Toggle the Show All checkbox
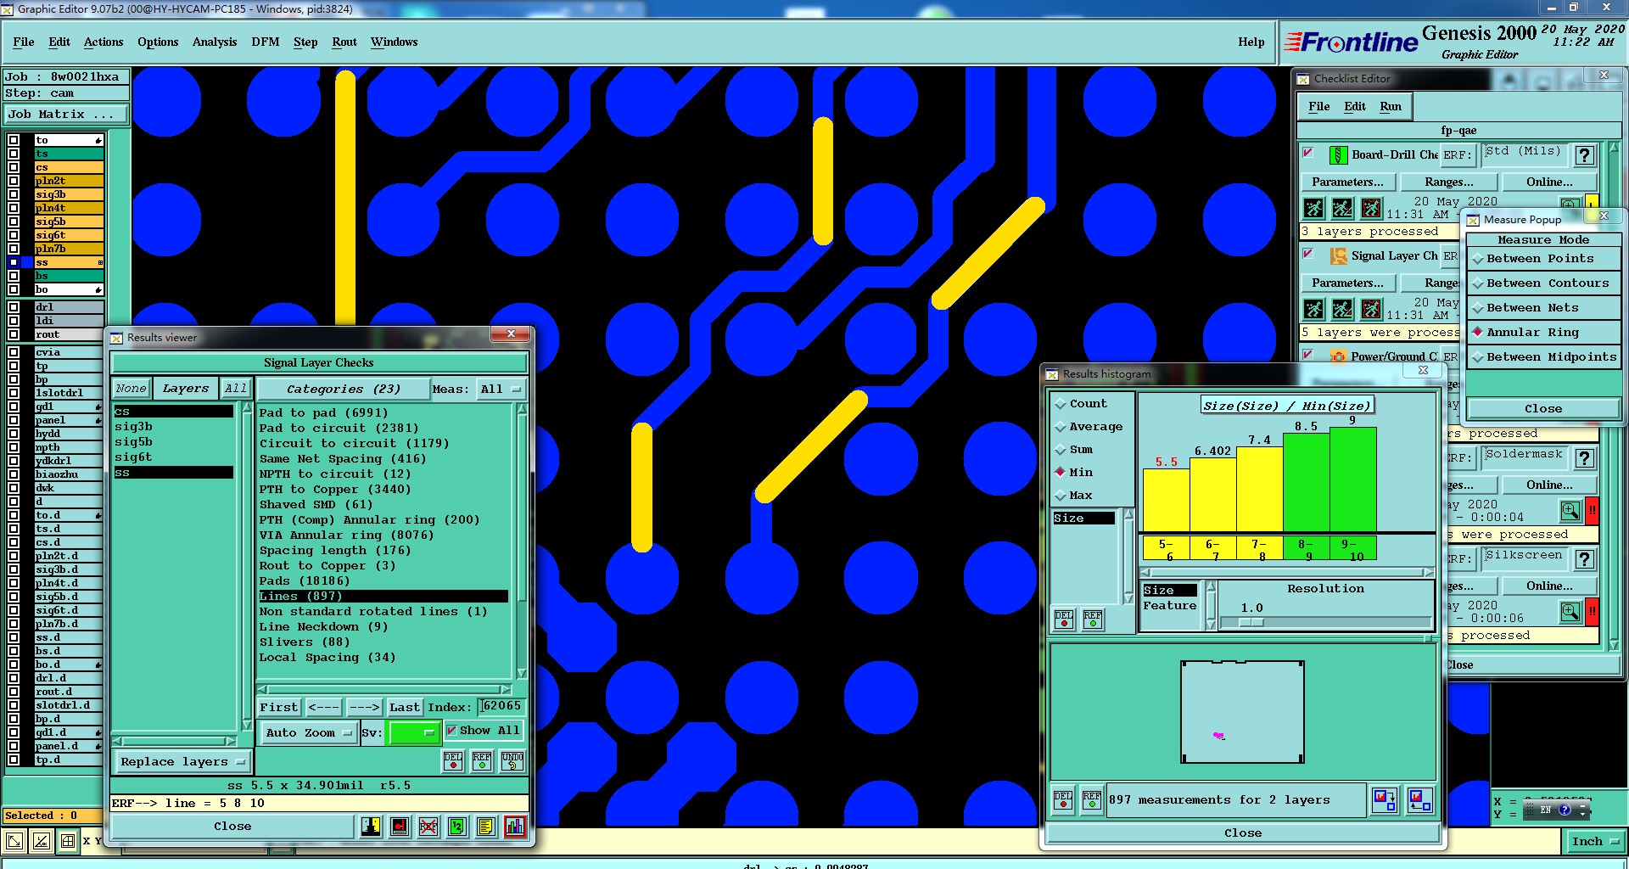 click(451, 730)
